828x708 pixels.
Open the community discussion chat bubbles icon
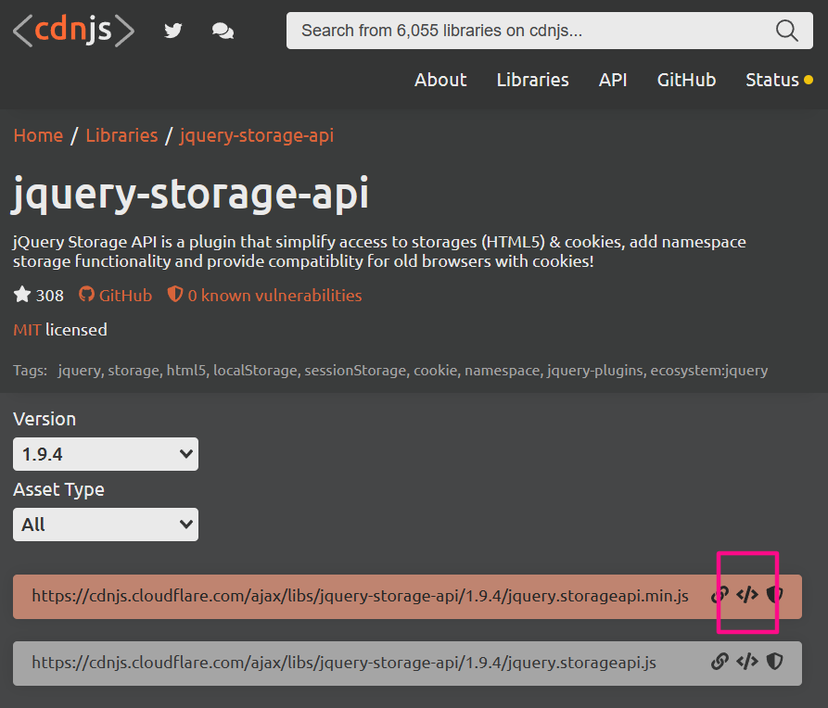pos(223,31)
